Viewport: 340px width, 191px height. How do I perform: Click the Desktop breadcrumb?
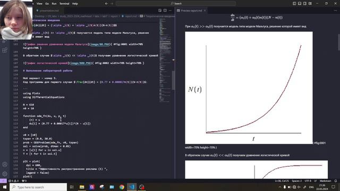[x=40, y=16]
